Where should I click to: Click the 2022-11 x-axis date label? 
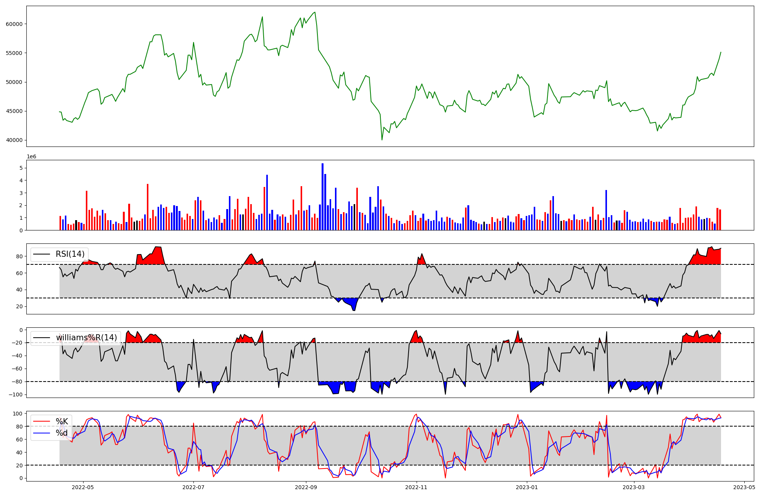[x=416, y=487]
